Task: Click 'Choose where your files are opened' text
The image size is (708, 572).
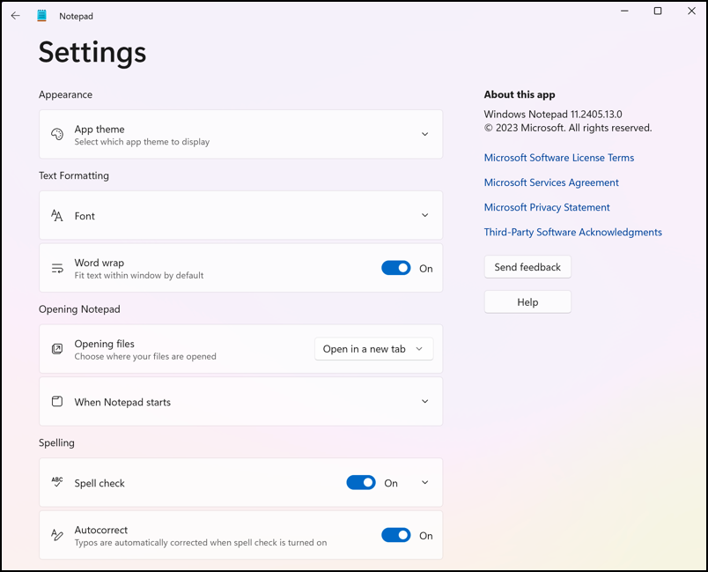Action: (145, 356)
